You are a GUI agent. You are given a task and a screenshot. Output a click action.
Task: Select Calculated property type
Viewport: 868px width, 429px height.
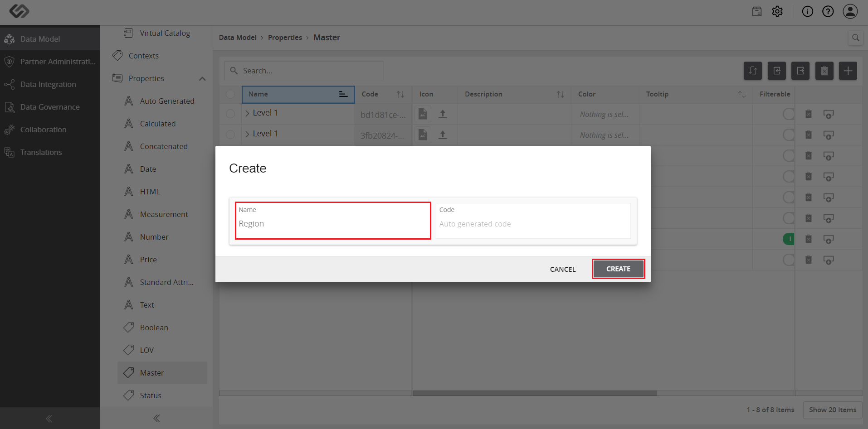point(157,124)
